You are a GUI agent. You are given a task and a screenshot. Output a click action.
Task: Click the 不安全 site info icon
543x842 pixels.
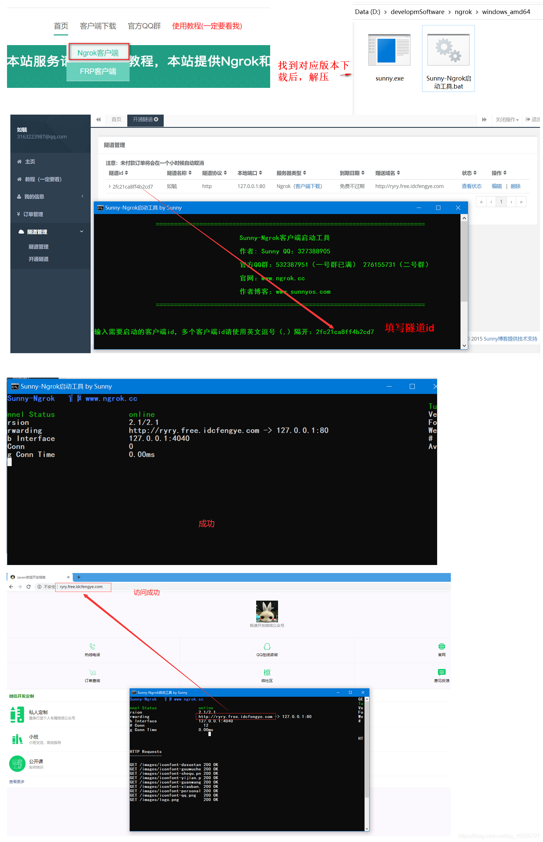tap(39, 587)
